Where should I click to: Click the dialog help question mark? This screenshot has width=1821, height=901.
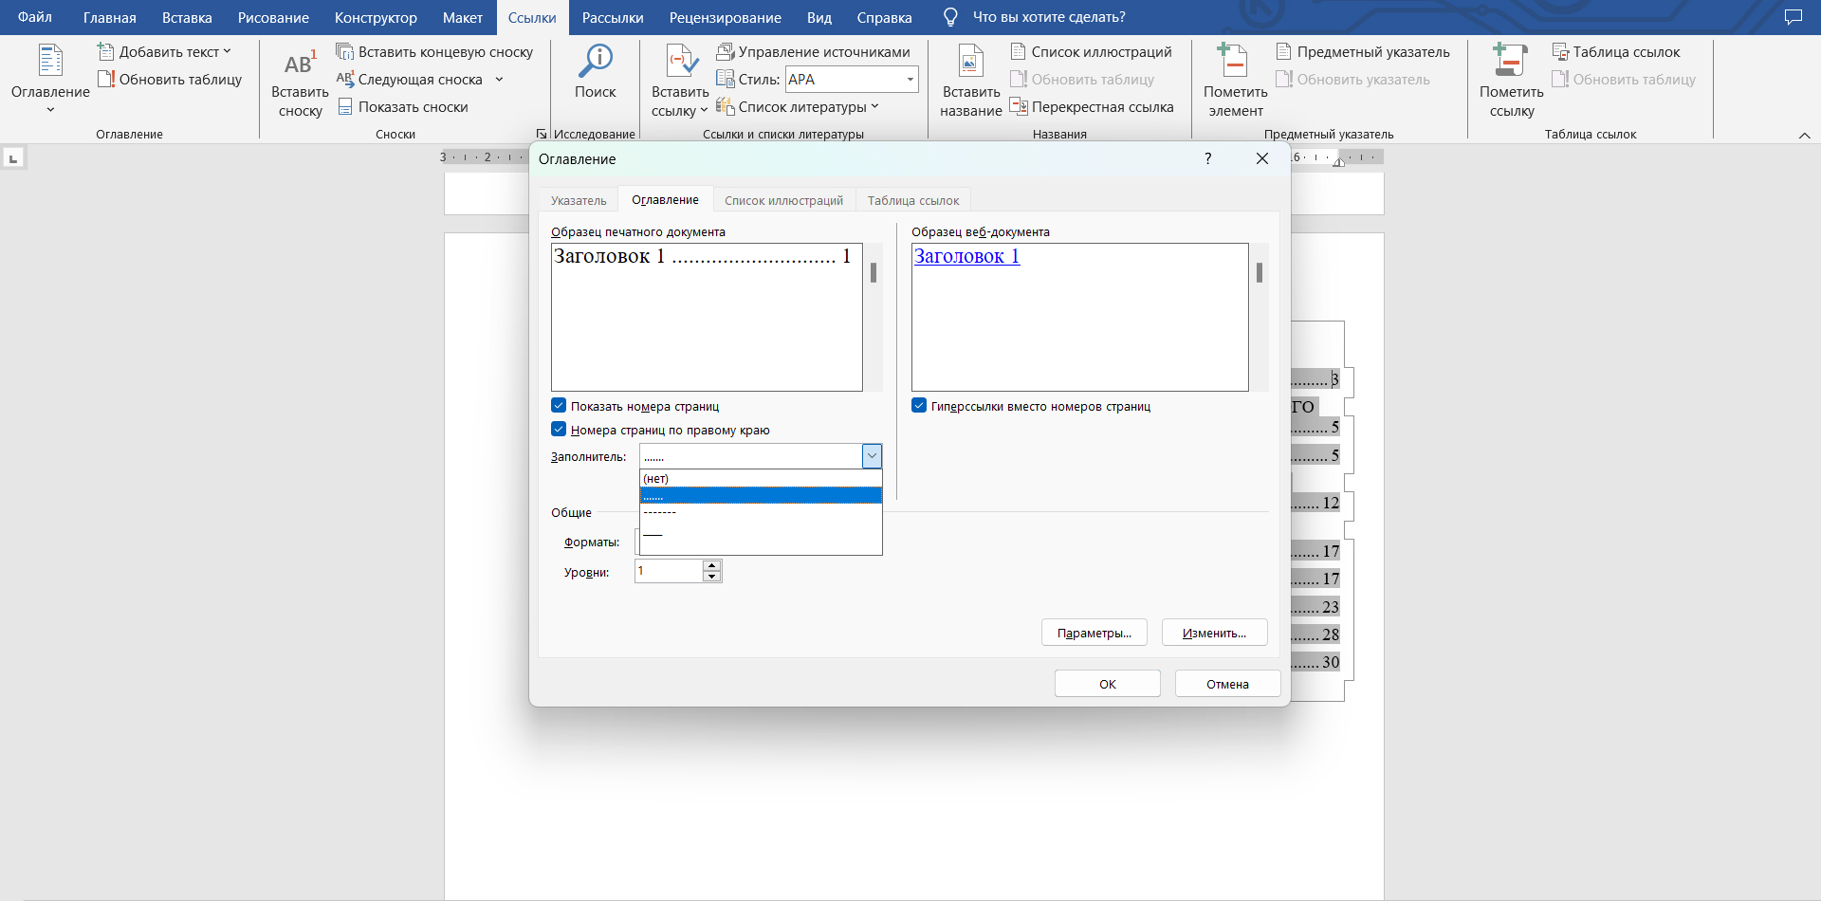[1207, 158]
